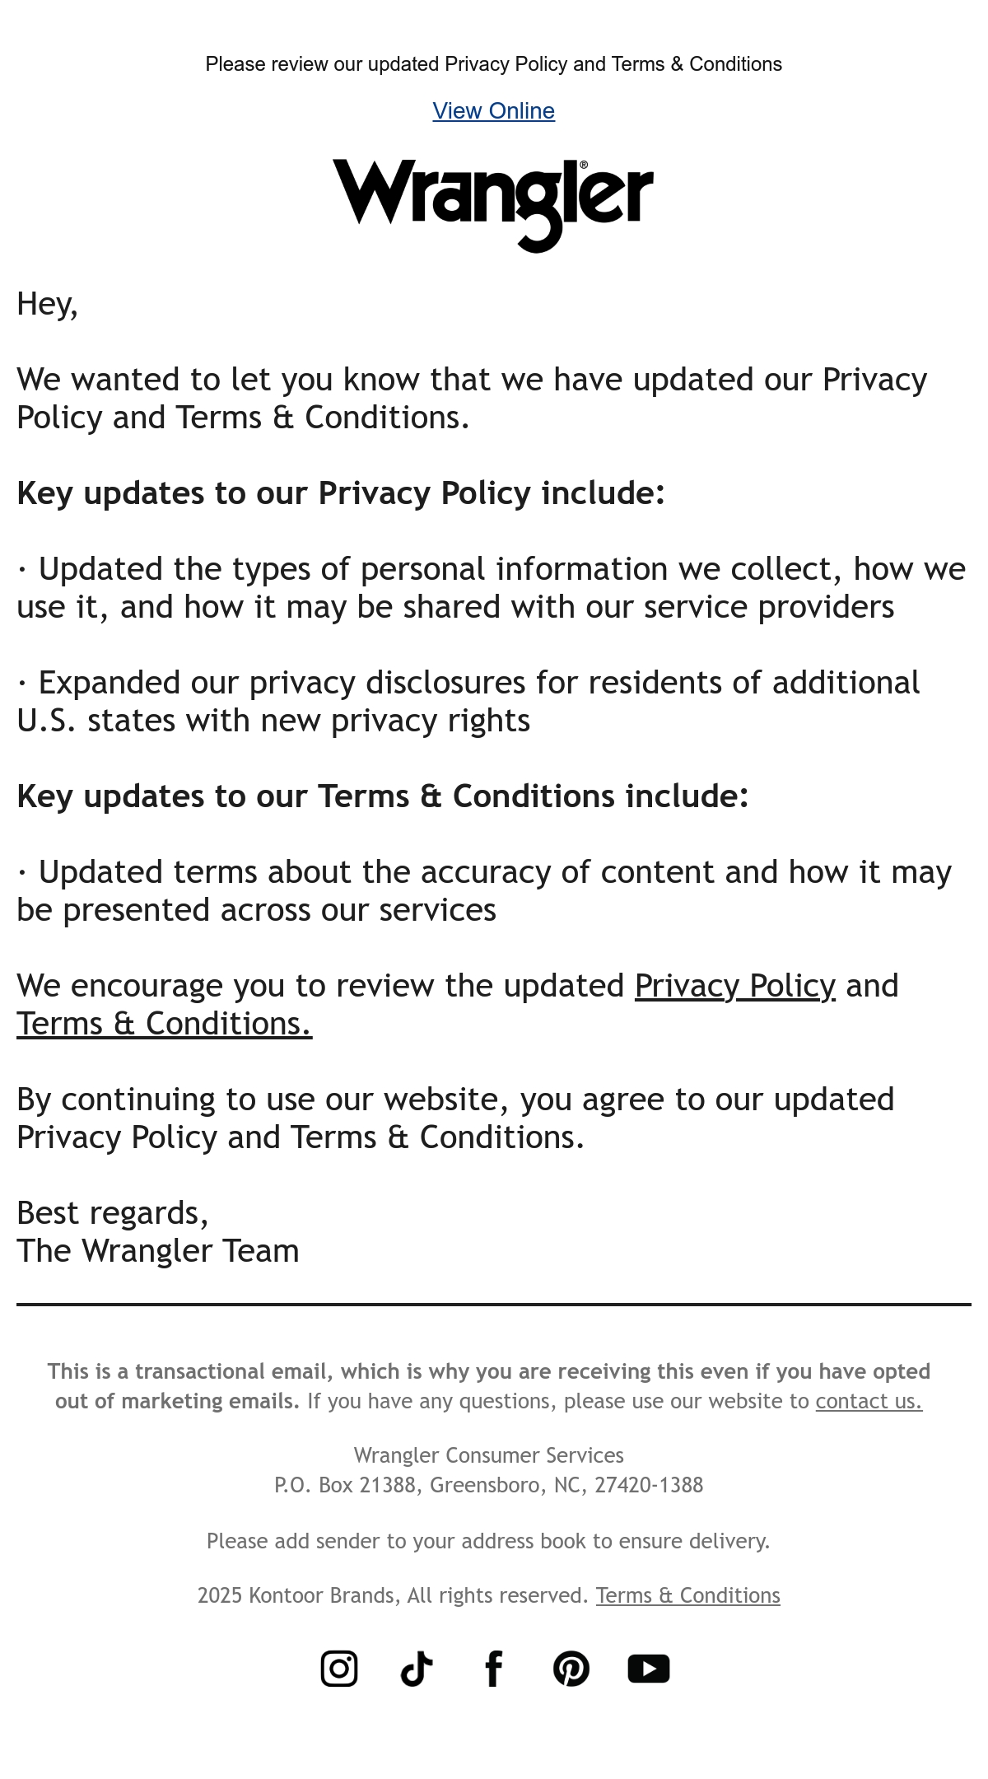
Task: Visit the Facebook page icon
Action: tap(494, 1669)
